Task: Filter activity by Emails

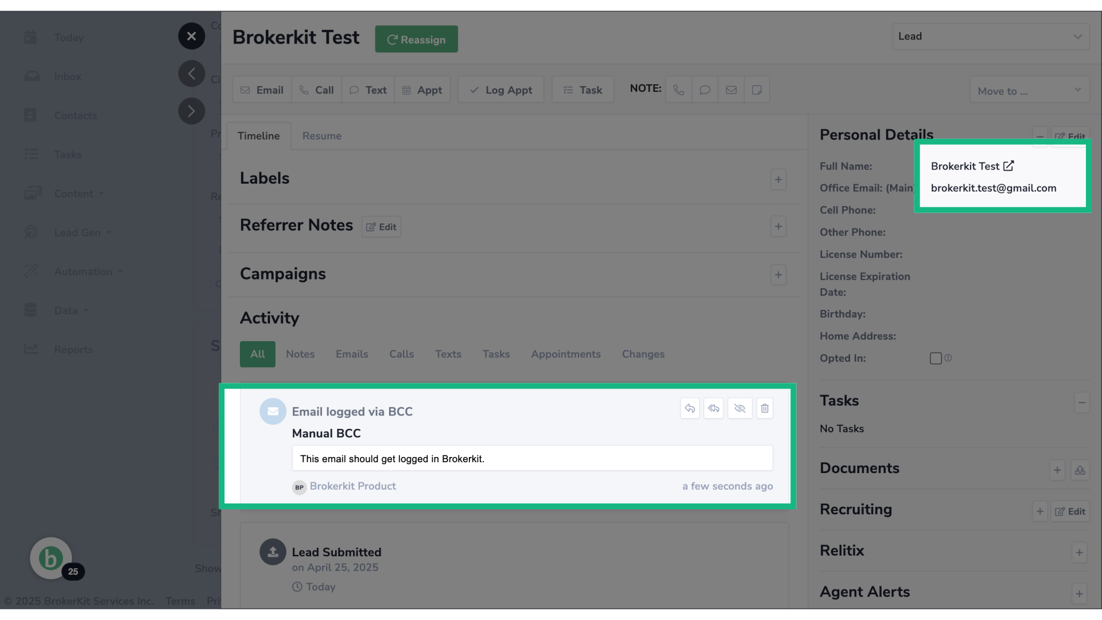Action: coord(352,354)
